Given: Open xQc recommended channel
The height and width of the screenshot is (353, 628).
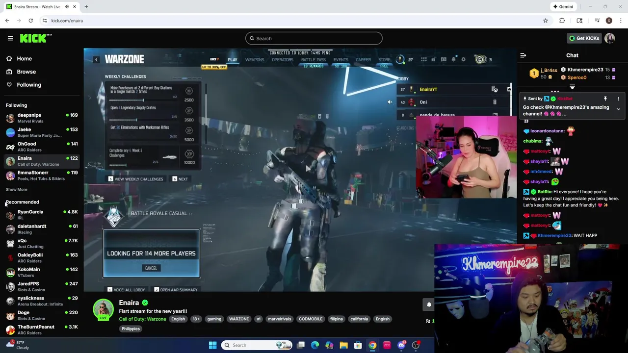Looking at the screenshot, I should coord(42,243).
